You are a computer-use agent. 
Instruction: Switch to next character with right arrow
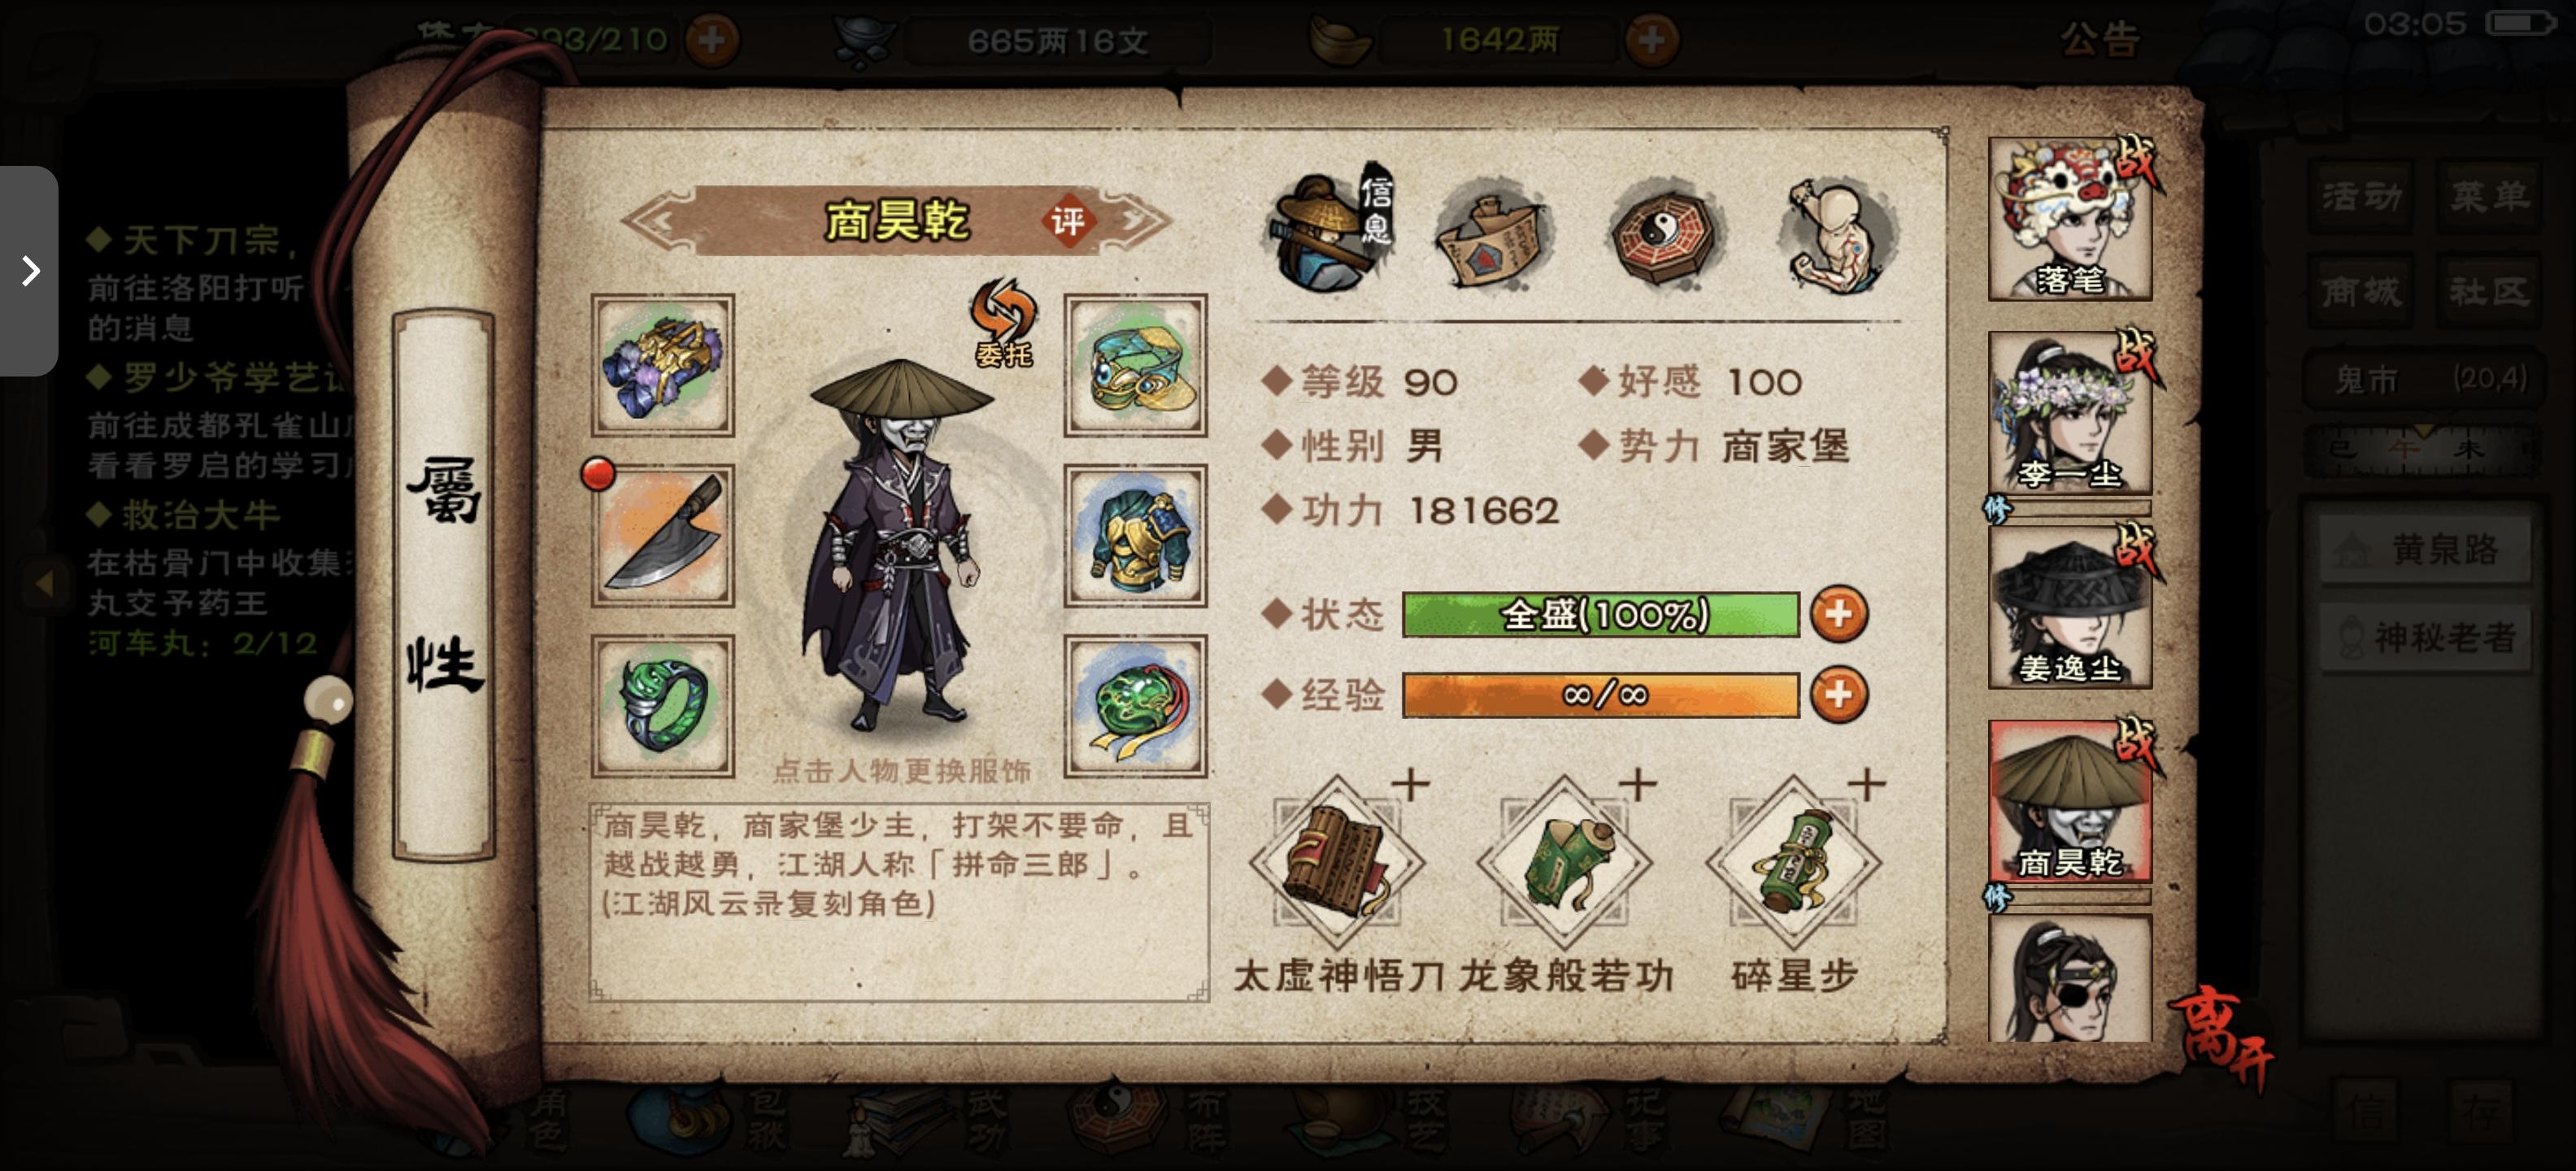1137,221
